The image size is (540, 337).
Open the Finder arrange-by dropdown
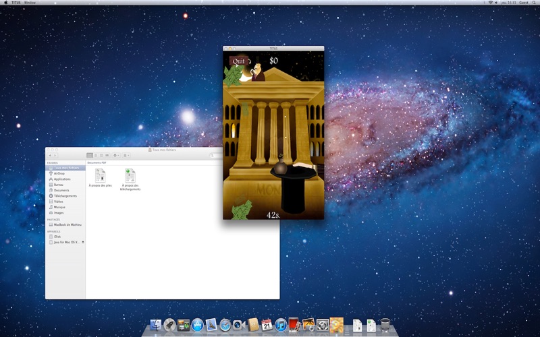pos(126,155)
